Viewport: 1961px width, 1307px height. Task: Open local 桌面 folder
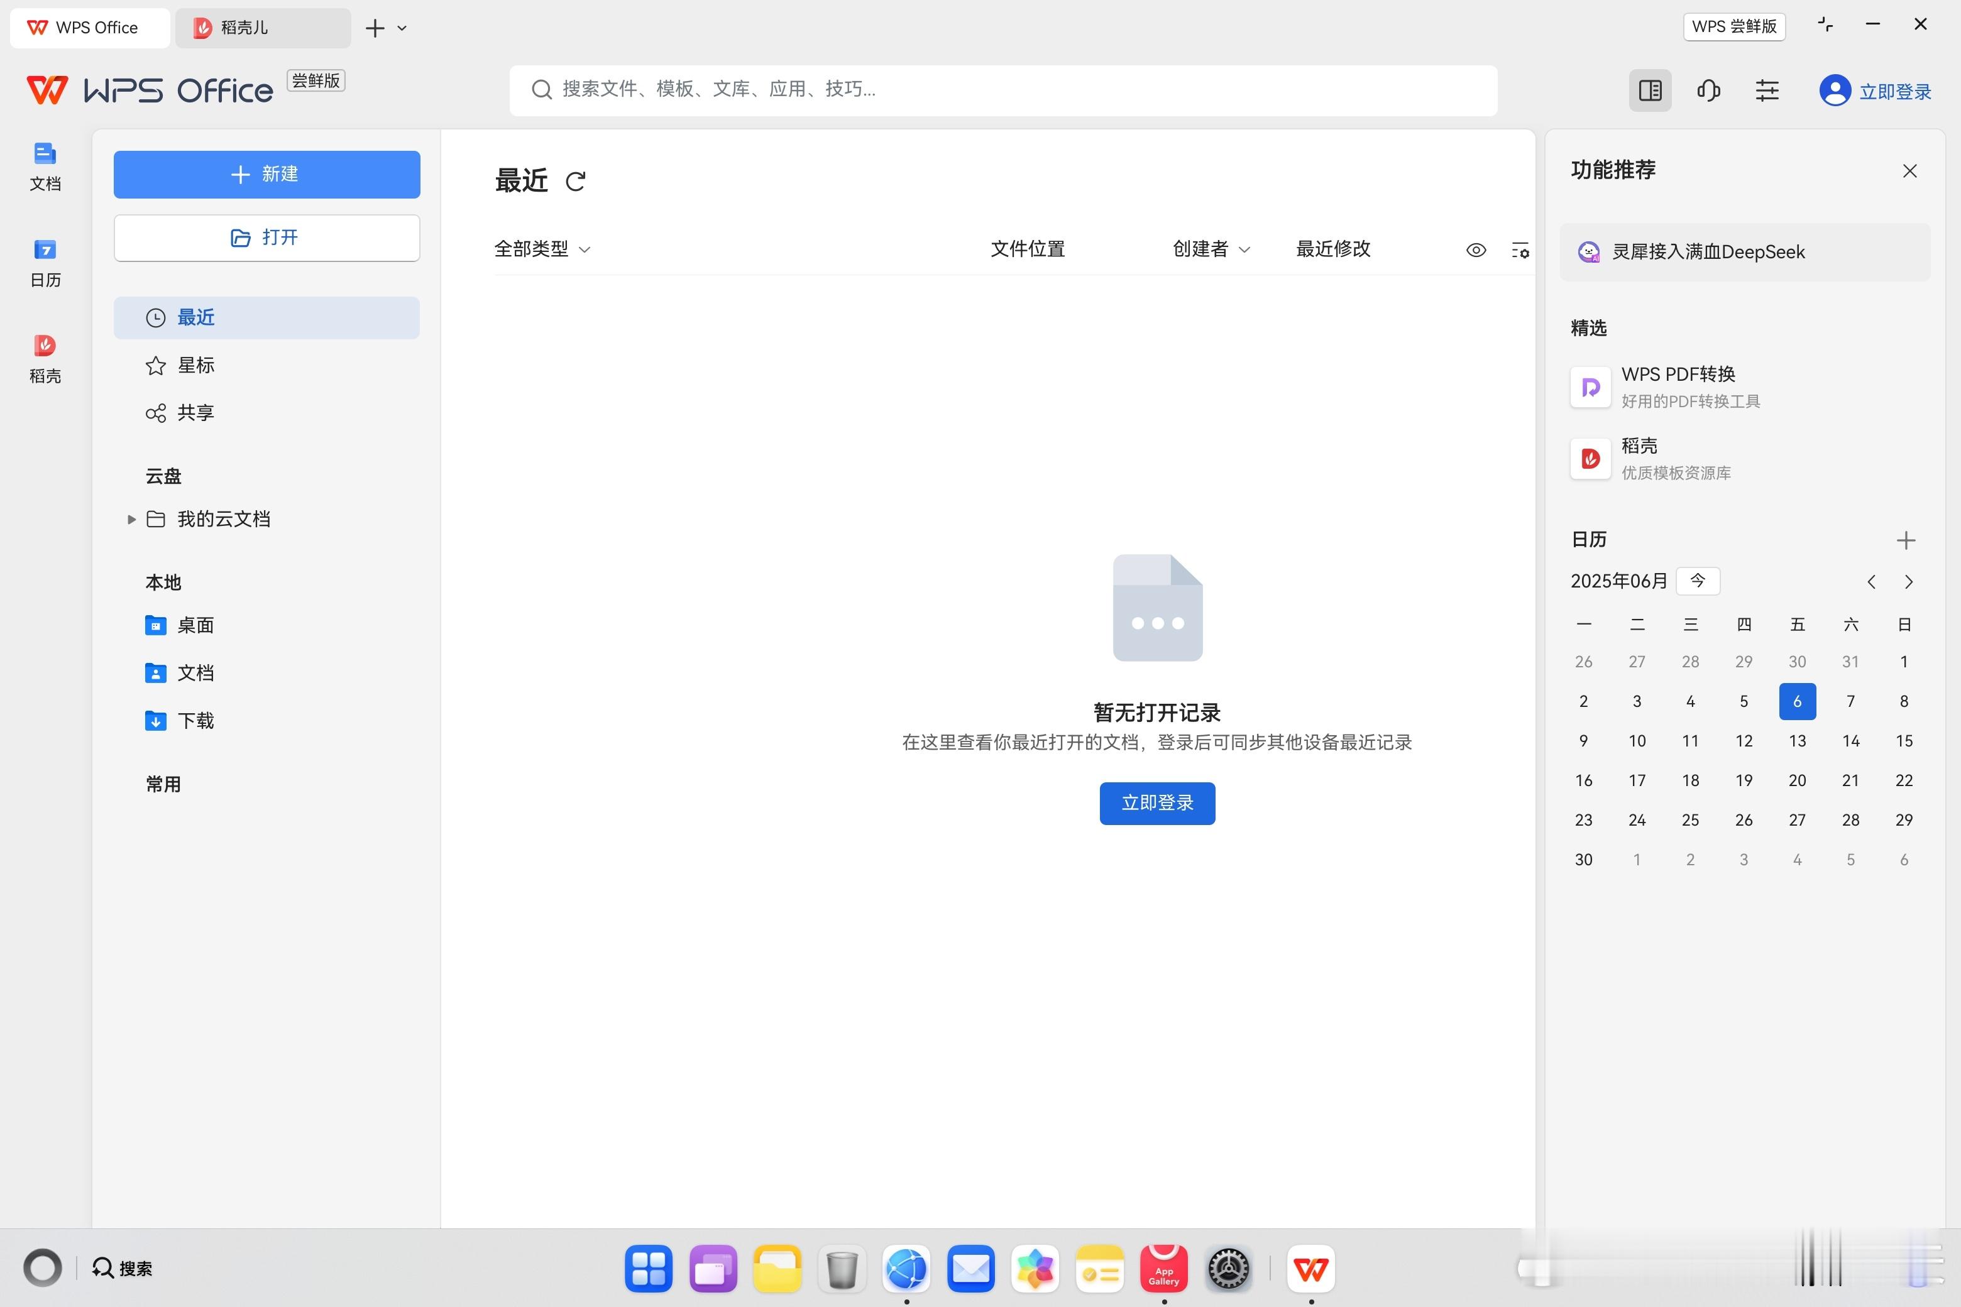pos(180,625)
